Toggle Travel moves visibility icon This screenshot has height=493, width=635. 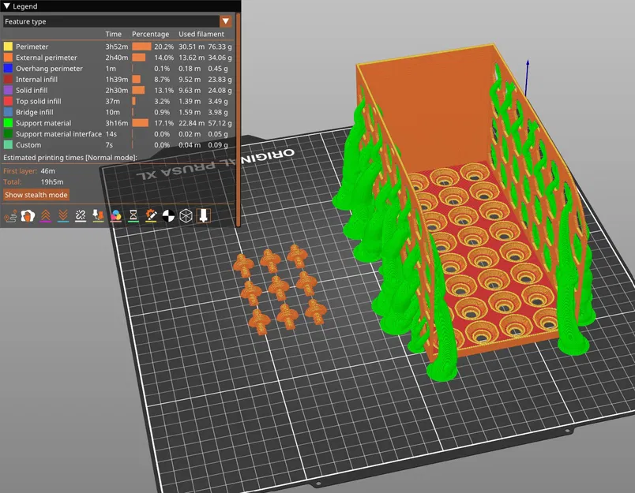coord(10,216)
